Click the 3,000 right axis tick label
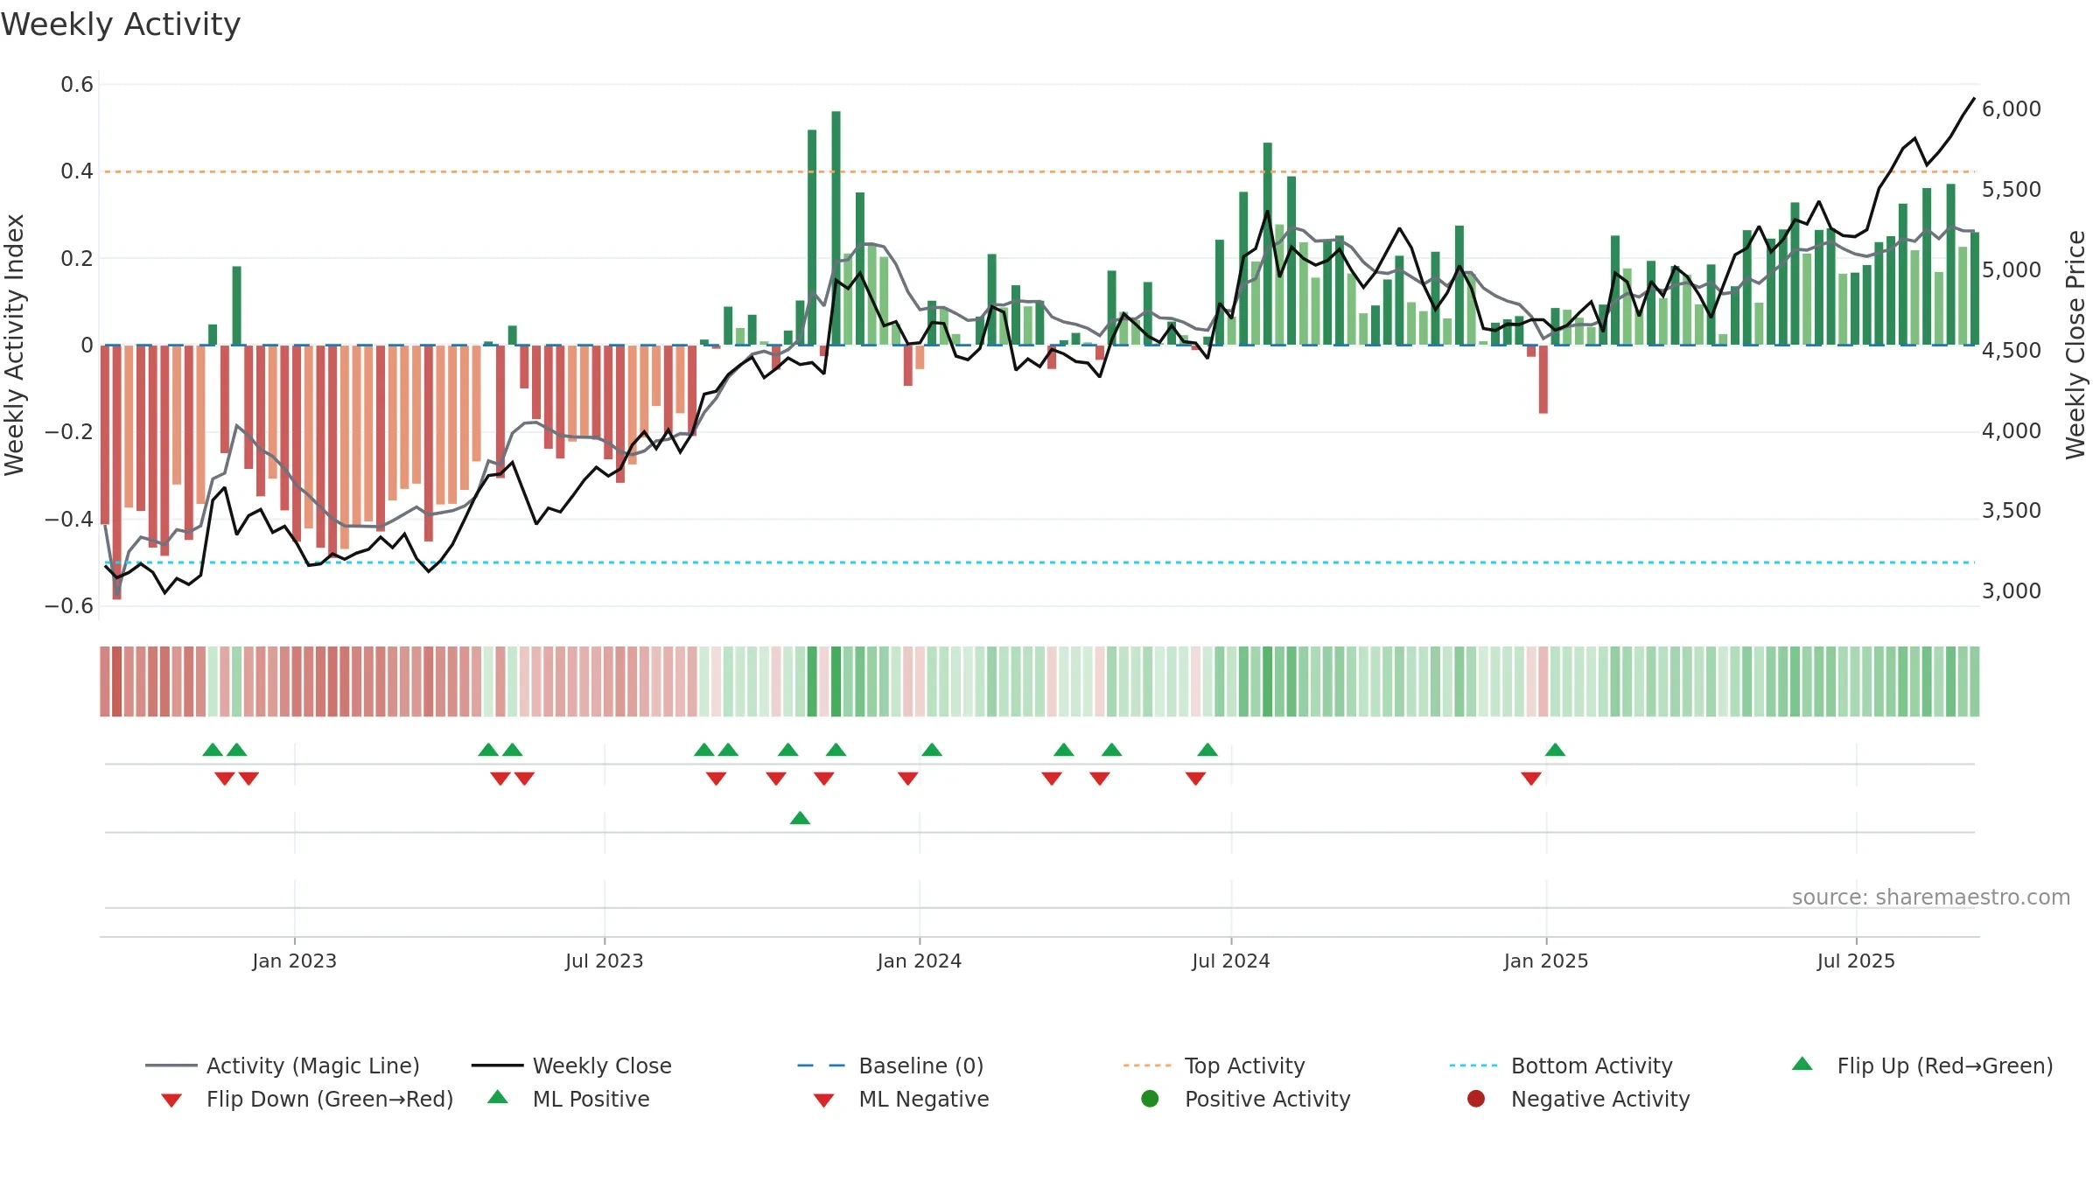The width and height of the screenshot is (2100, 1181). (2011, 591)
